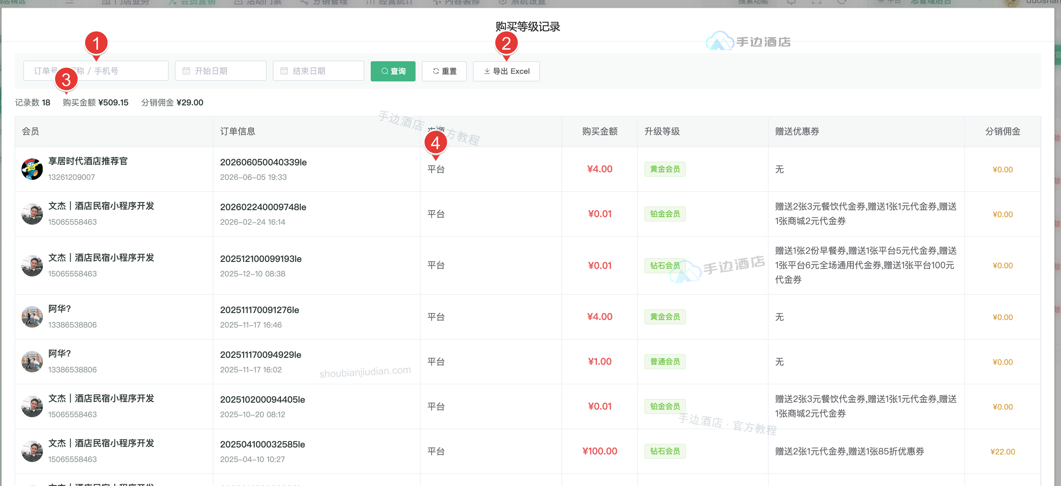Click the avatar in the 202602240009748le order row

tap(32, 214)
